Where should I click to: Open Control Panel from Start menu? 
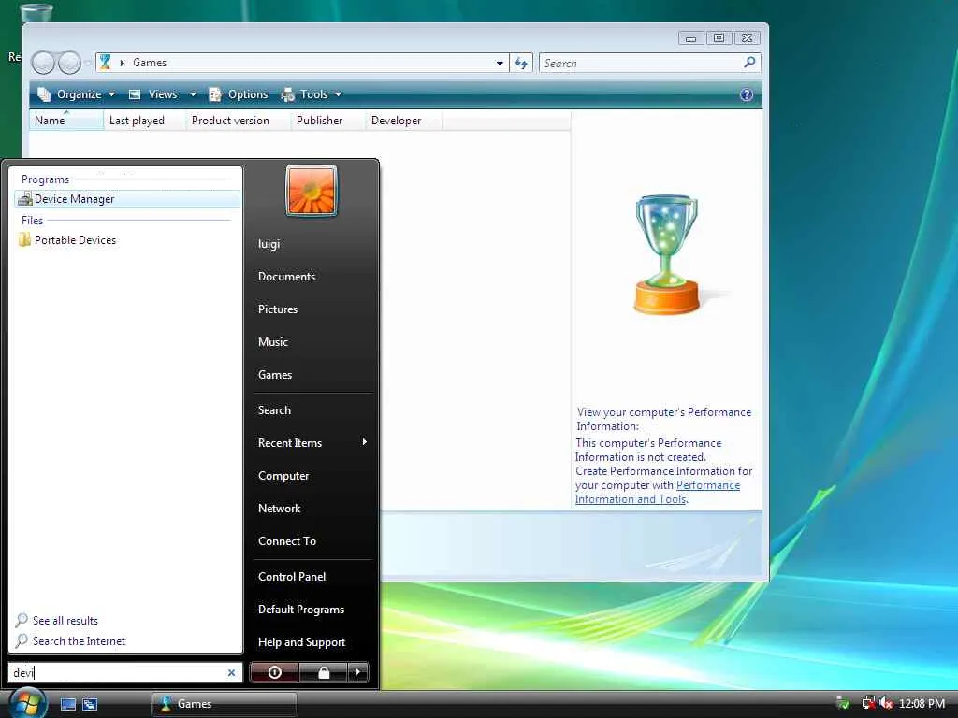coord(292,576)
